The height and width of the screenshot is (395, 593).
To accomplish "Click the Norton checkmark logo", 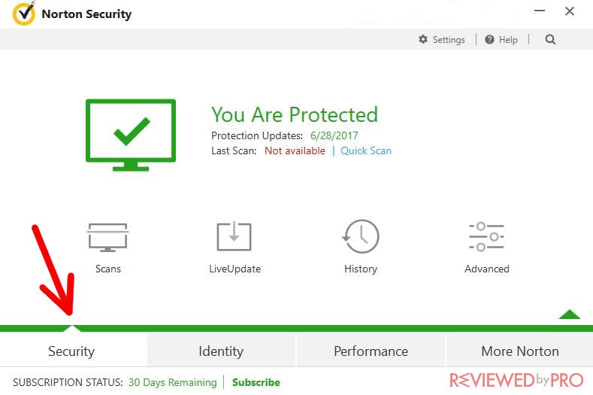I will pyautogui.click(x=24, y=14).
